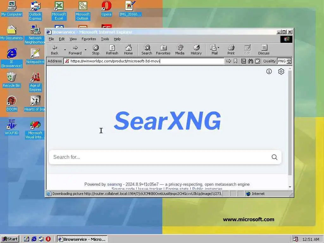Select the DOOM desktop icon

tap(12, 103)
